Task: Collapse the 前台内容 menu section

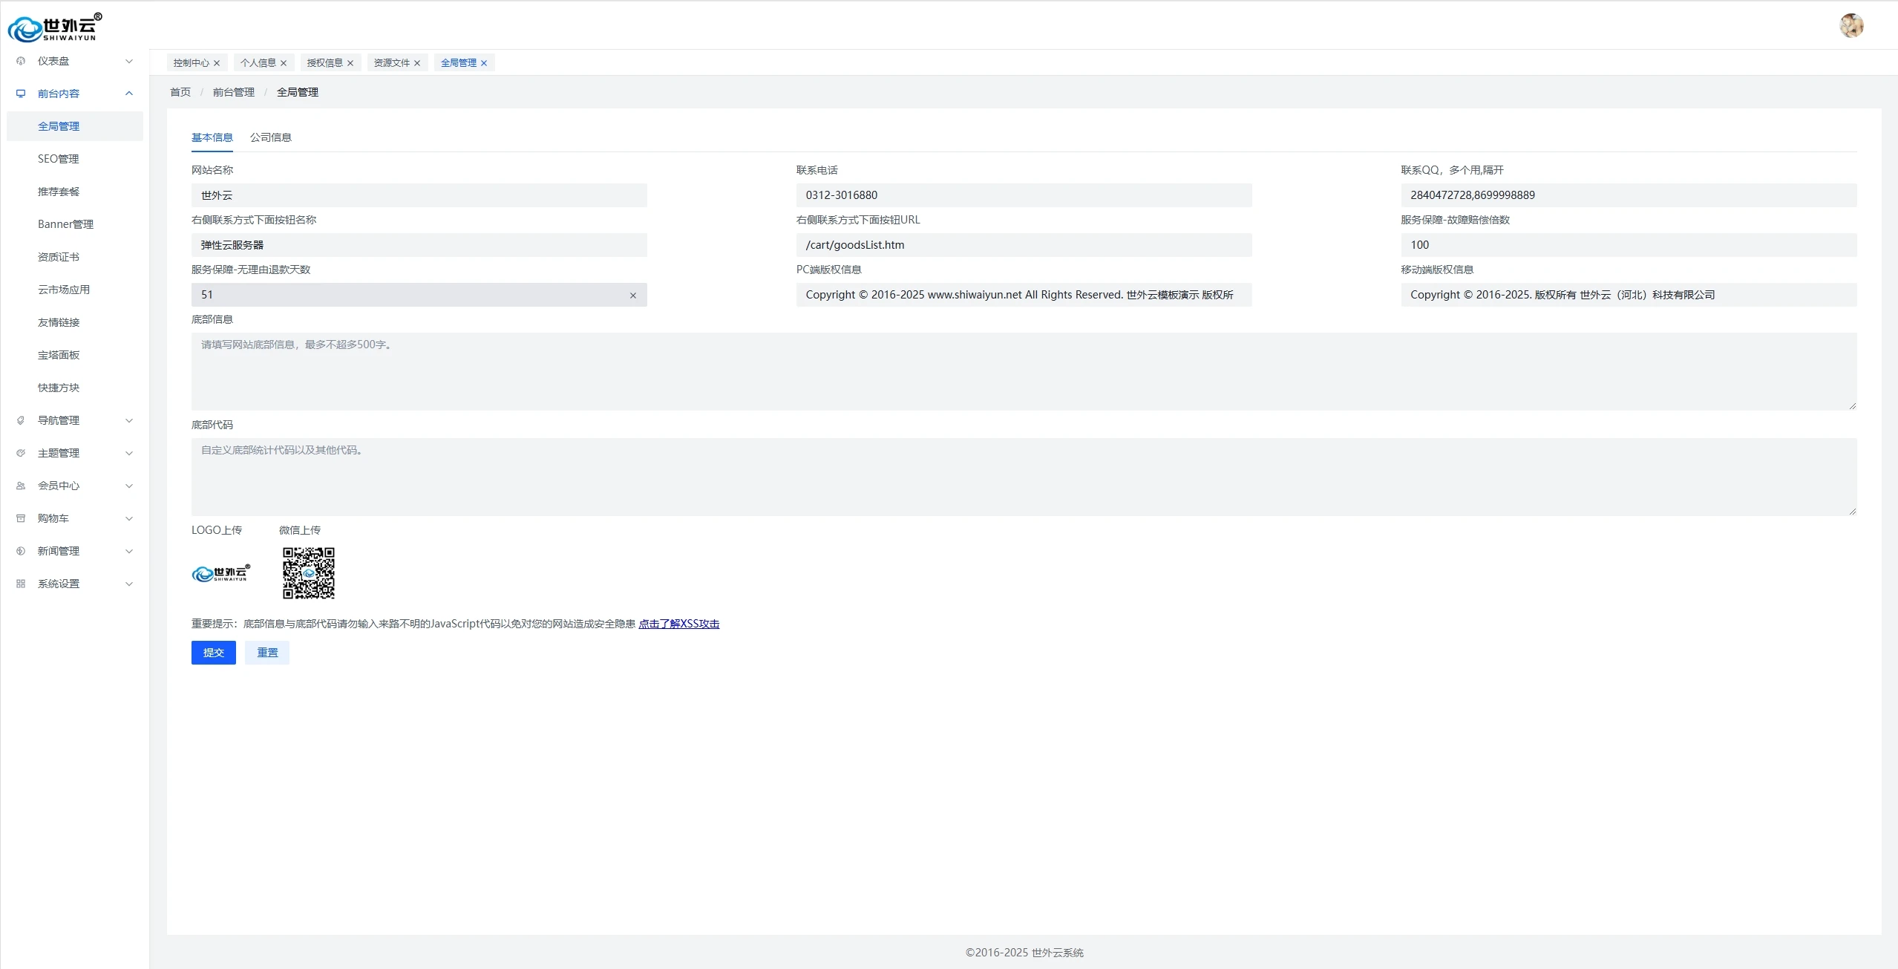Action: (129, 94)
